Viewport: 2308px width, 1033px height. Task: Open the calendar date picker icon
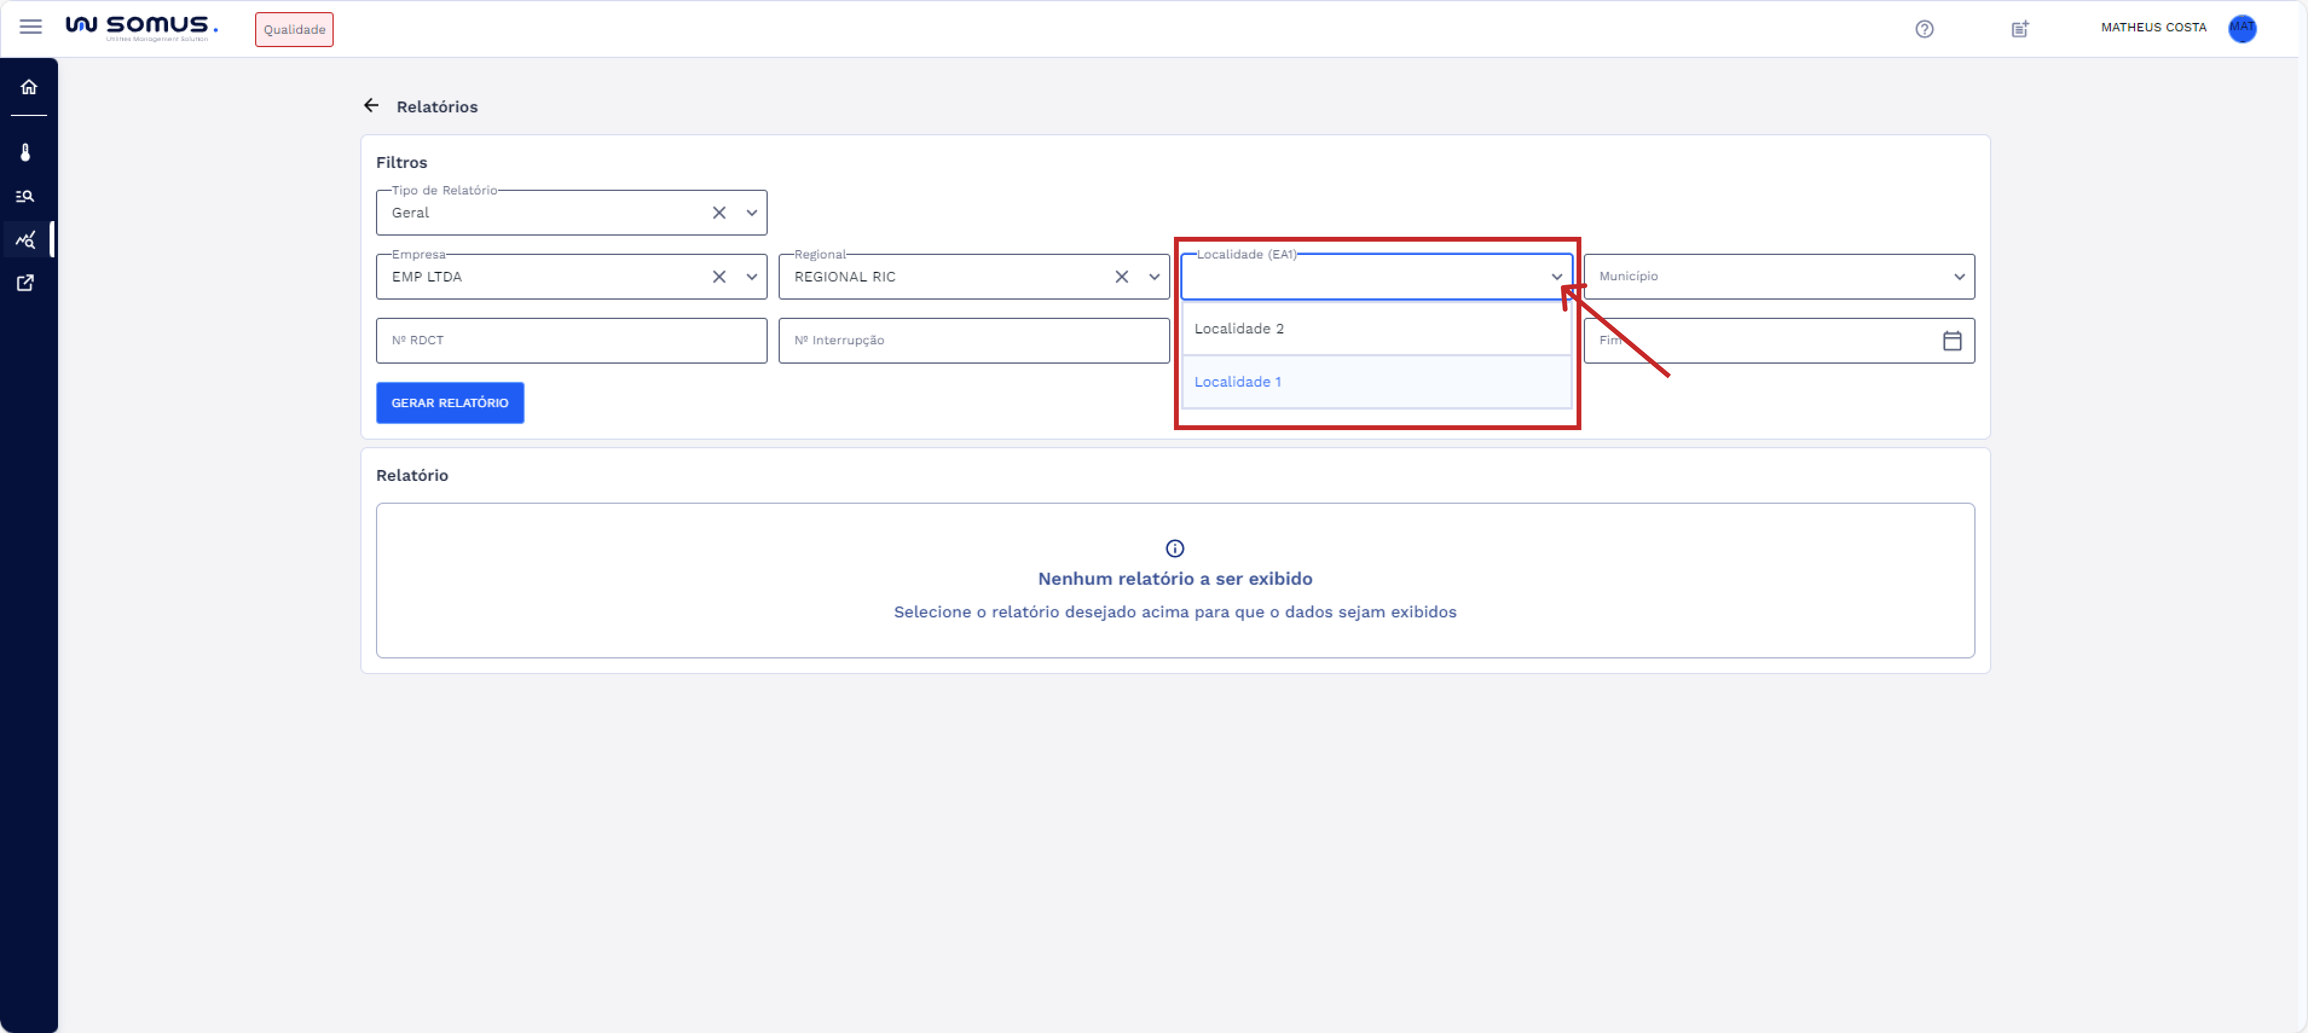click(1951, 341)
